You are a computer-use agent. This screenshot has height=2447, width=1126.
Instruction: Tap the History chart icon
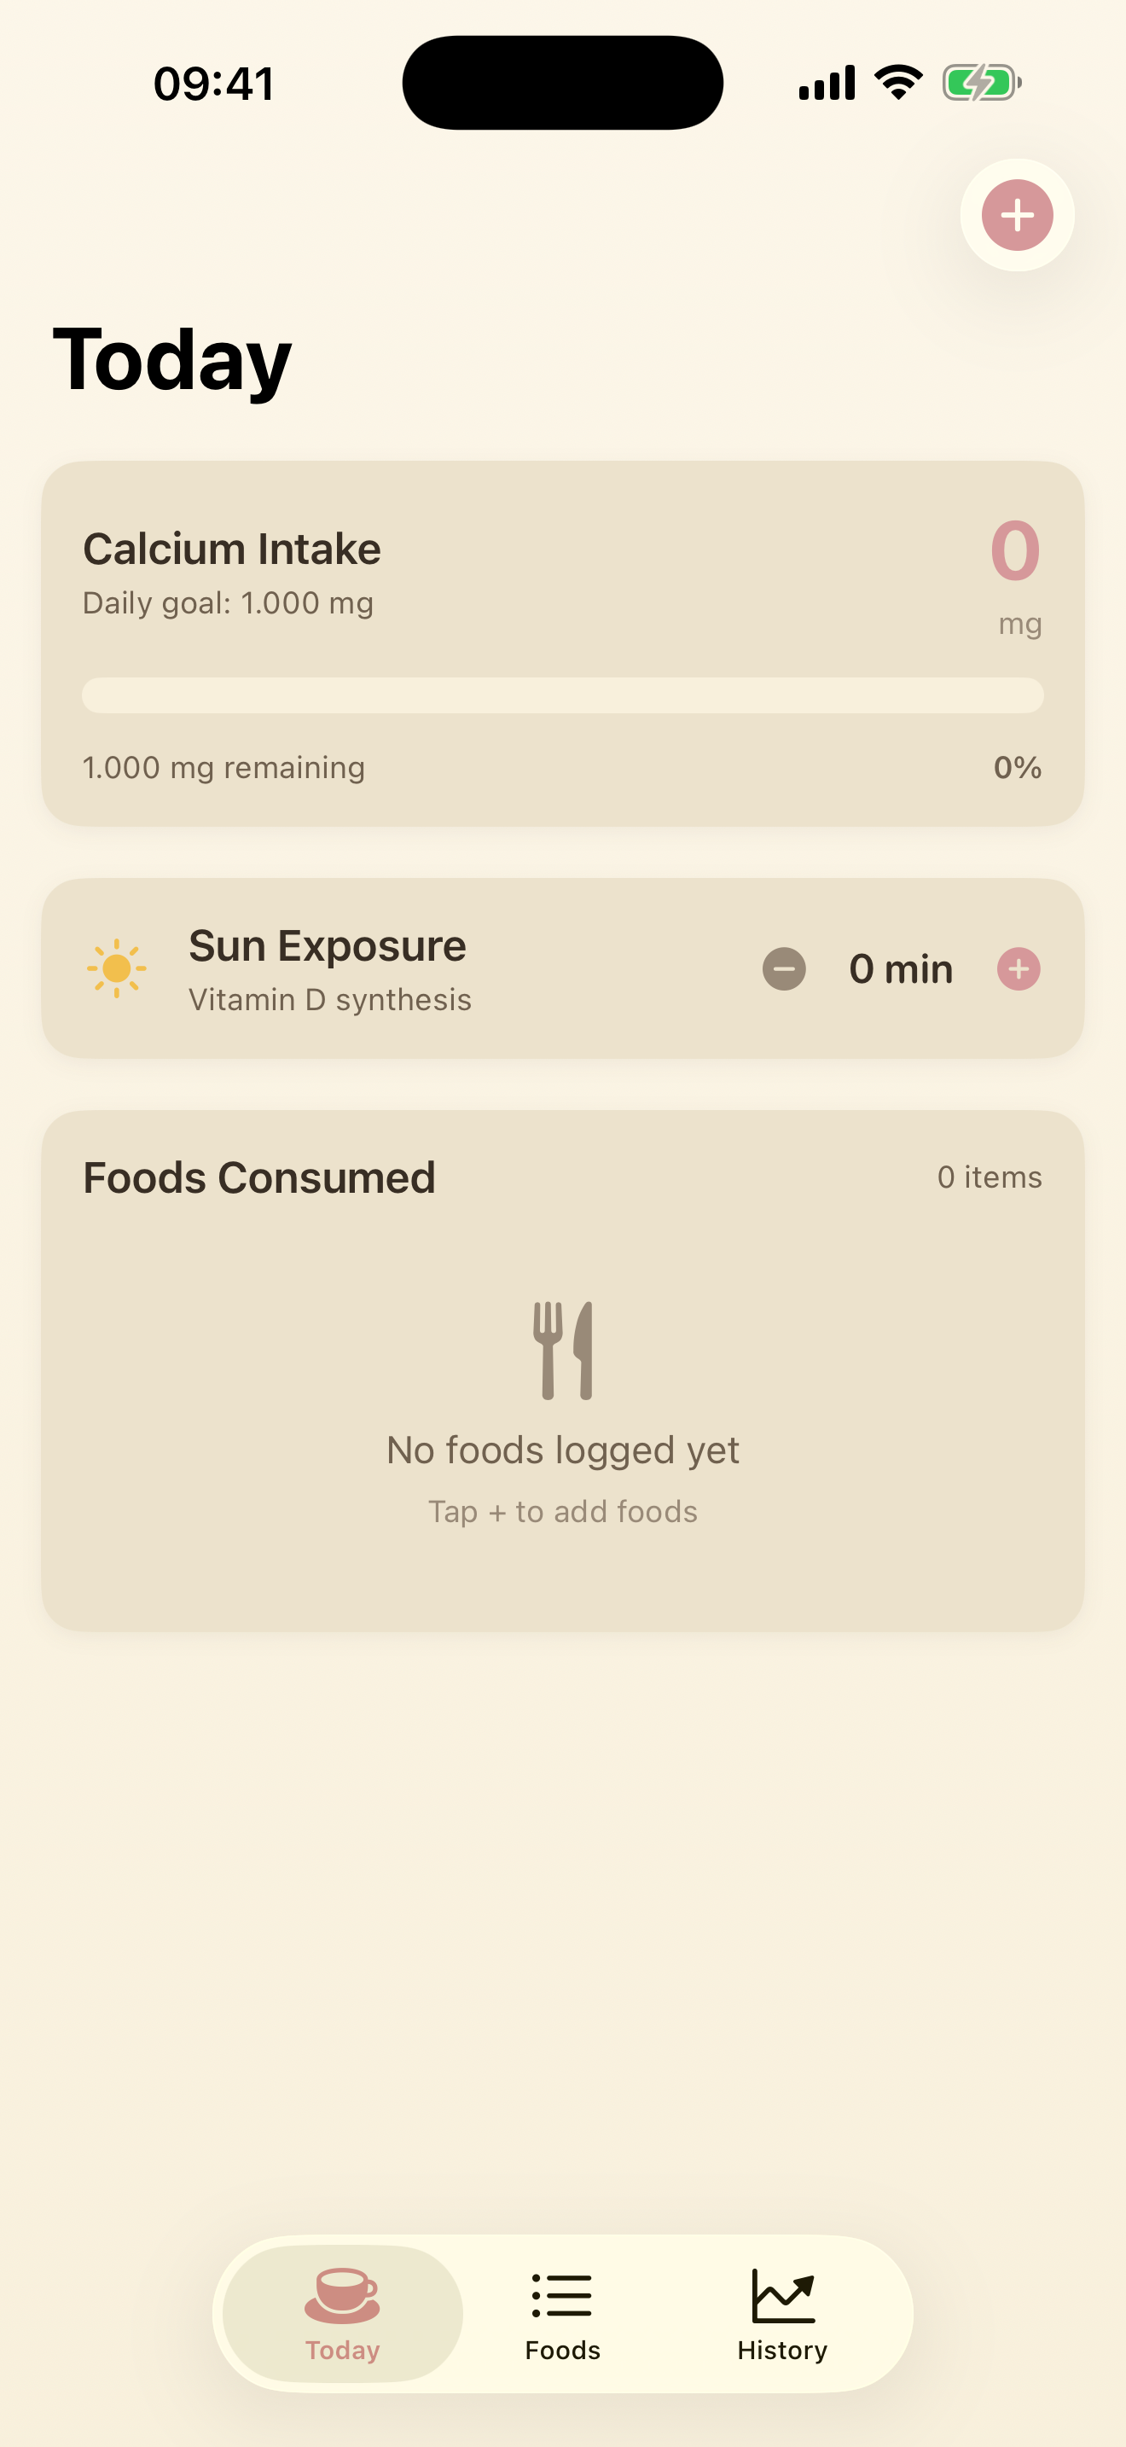(783, 2295)
